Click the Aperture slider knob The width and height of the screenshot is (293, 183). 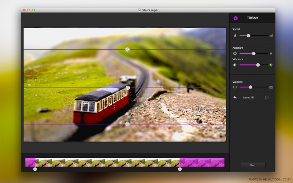click(x=253, y=53)
